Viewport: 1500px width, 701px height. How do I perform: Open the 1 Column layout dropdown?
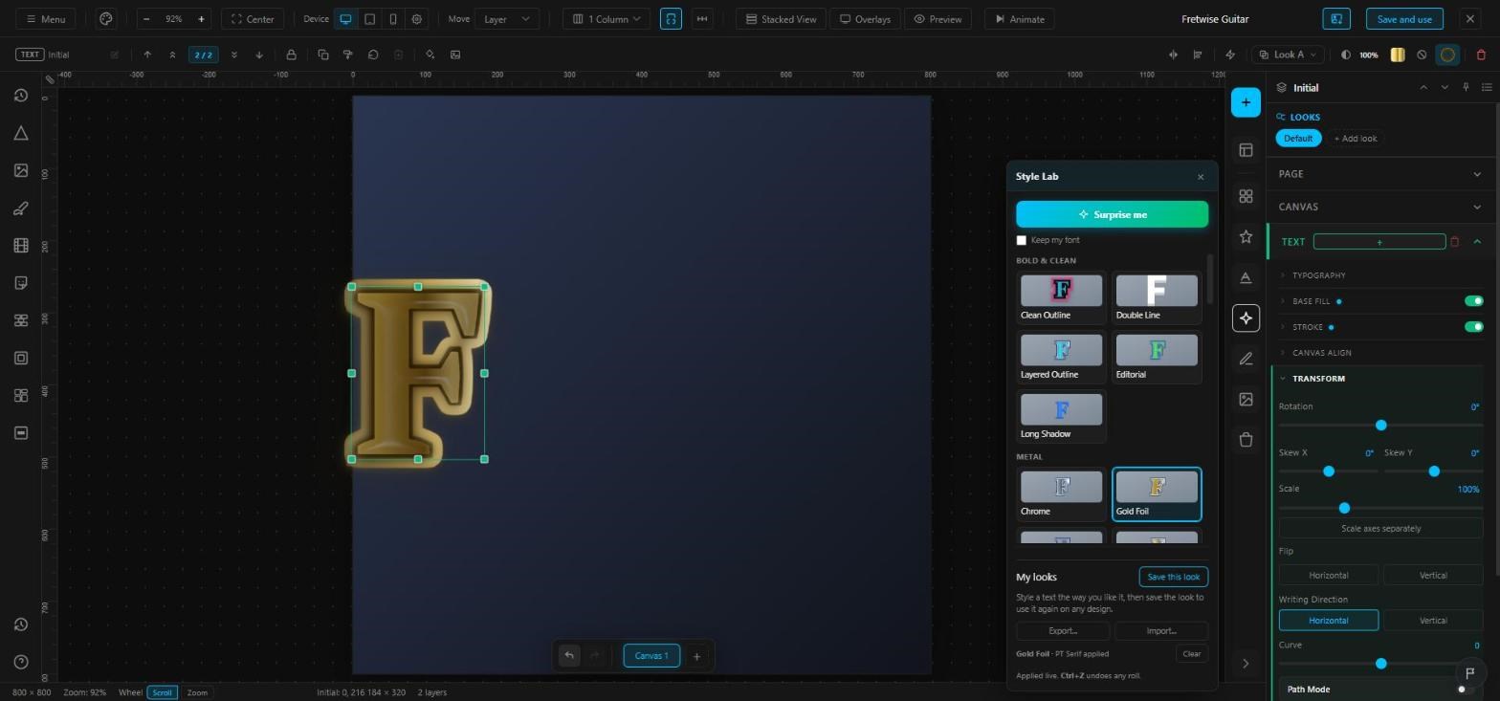(607, 19)
